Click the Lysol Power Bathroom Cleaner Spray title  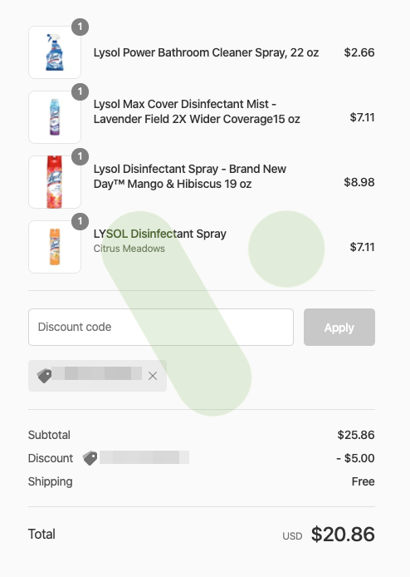[206, 52]
